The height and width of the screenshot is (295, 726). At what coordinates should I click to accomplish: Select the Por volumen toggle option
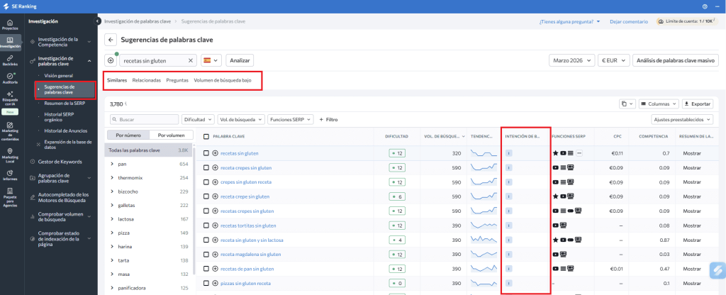point(171,135)
